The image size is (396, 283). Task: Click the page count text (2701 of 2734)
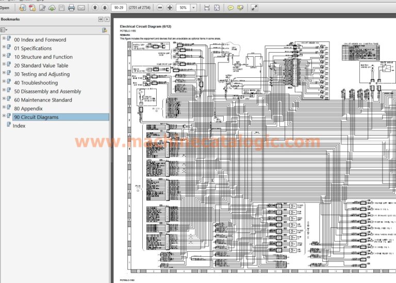[x=139, y=8]
